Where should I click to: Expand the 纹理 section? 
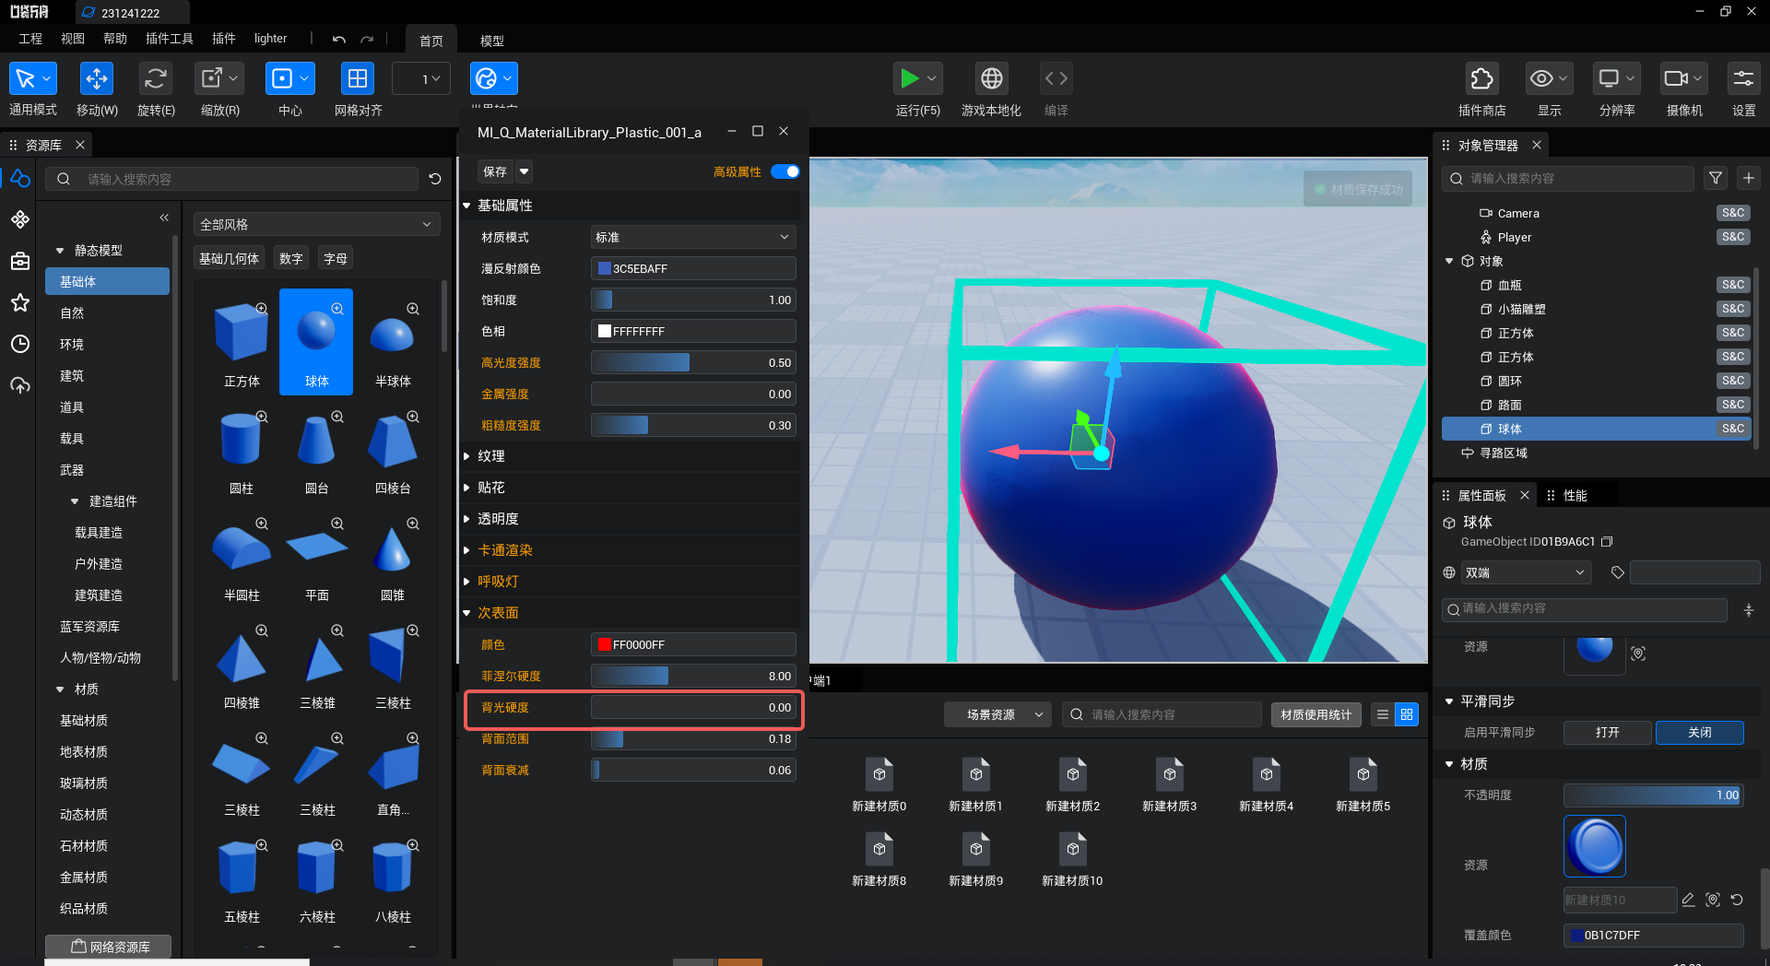(x=466, y=456)
